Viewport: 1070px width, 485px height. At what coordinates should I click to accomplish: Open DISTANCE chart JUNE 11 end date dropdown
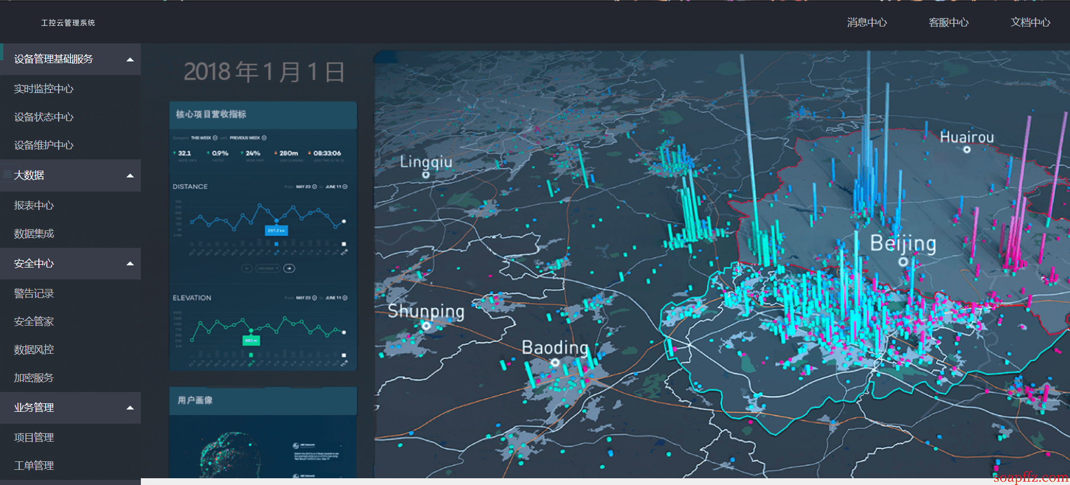point(336,186)
